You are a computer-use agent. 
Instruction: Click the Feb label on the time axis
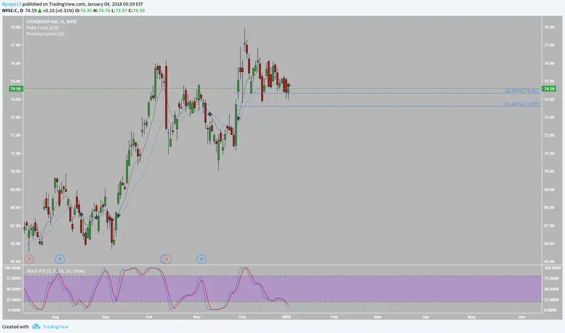tap(334, 317)
